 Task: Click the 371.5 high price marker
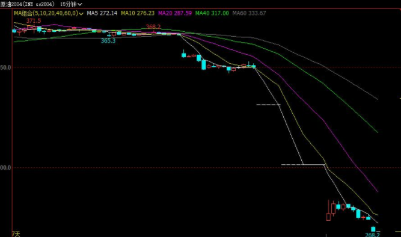(x=34, y=20)
